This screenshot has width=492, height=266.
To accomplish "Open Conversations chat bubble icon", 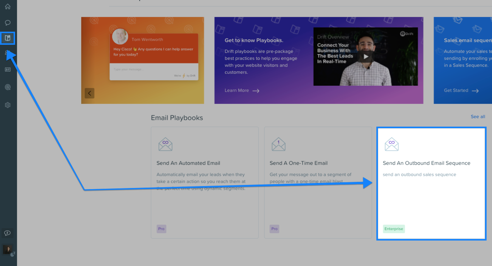I will point(7,22).
